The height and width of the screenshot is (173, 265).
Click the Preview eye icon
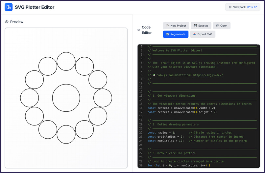click(7, 22)
